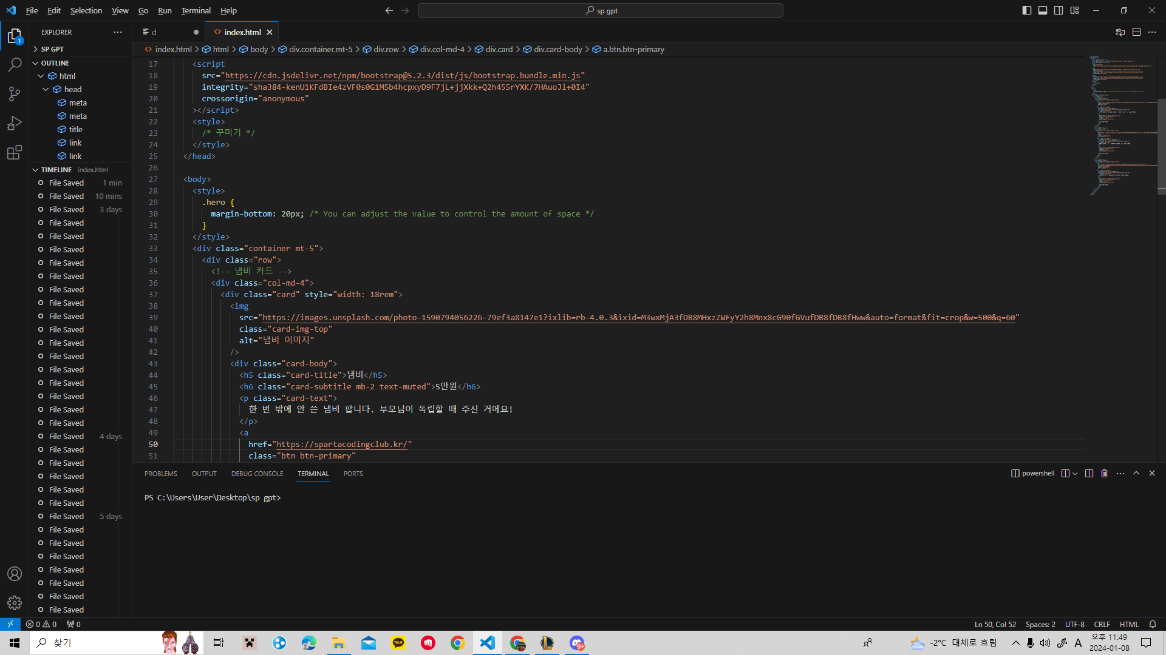
Task: Kill the terminal with trash icon
Action: click(1105, 473)
